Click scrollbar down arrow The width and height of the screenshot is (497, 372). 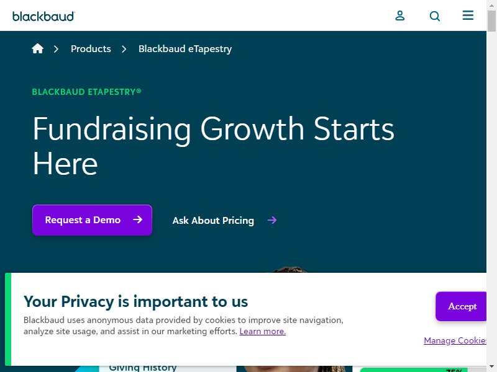[491, 367]
